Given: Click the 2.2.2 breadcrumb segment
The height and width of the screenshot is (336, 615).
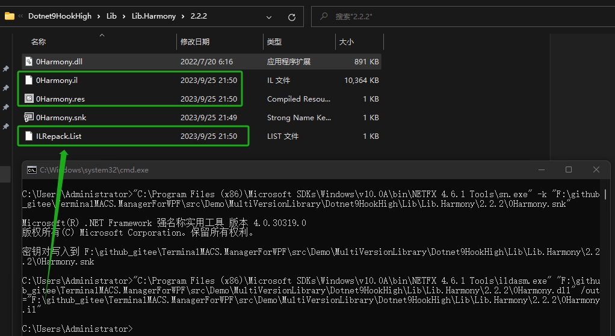Looking at the screenshot, I should 199,16.
